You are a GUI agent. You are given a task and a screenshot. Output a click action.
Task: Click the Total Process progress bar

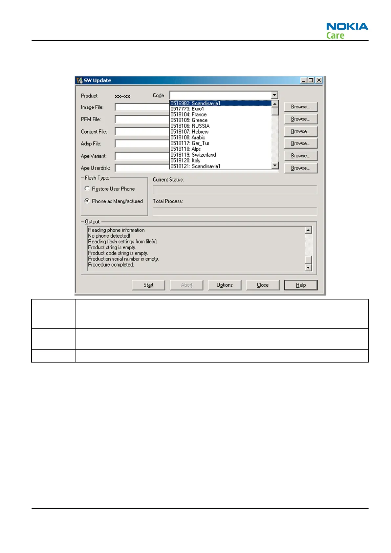pyautogui.click(x=235, y=211)
